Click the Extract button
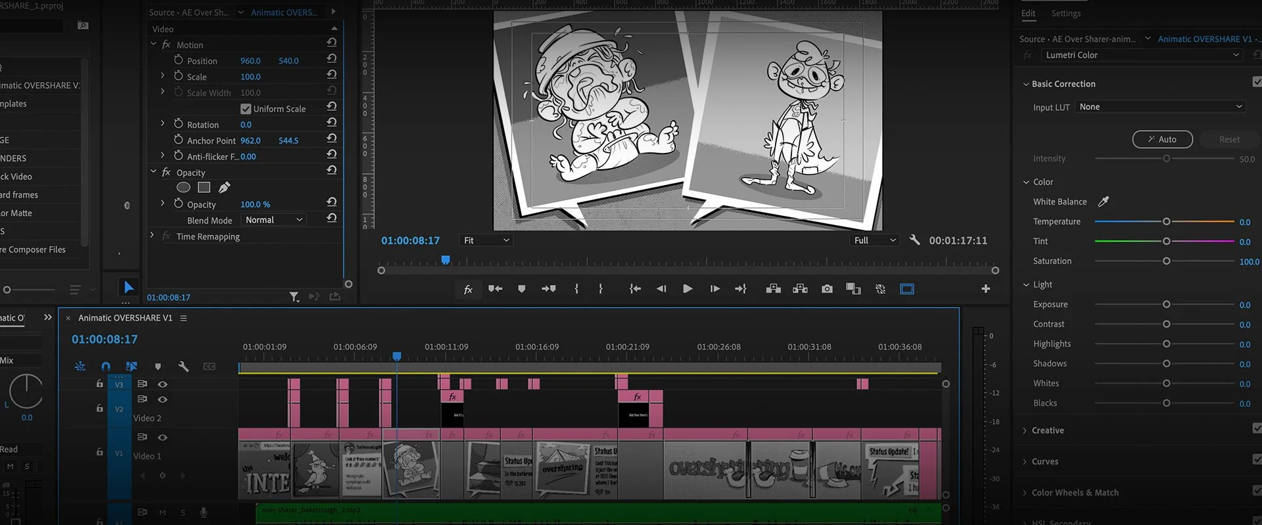The width and height of the screenshot is (1262, 525). click(800, 289)
